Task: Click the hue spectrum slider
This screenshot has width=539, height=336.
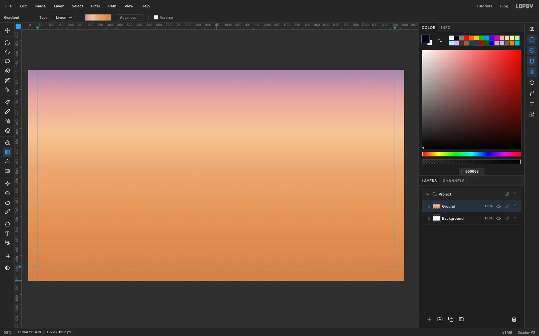Action: point(472,154)
